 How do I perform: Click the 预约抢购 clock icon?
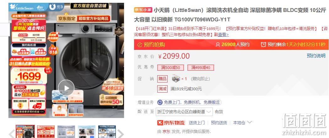pyautogui.click(x=139, y=45)
